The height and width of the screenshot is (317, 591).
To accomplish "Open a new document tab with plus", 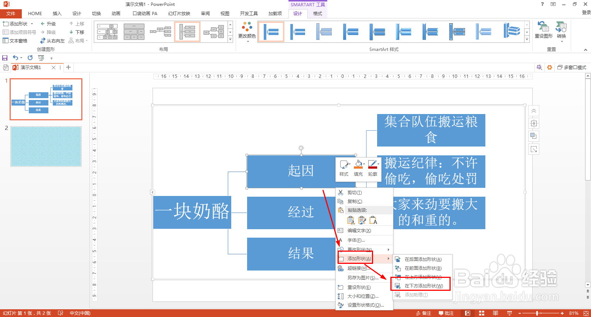I will (x=68, y=67).
